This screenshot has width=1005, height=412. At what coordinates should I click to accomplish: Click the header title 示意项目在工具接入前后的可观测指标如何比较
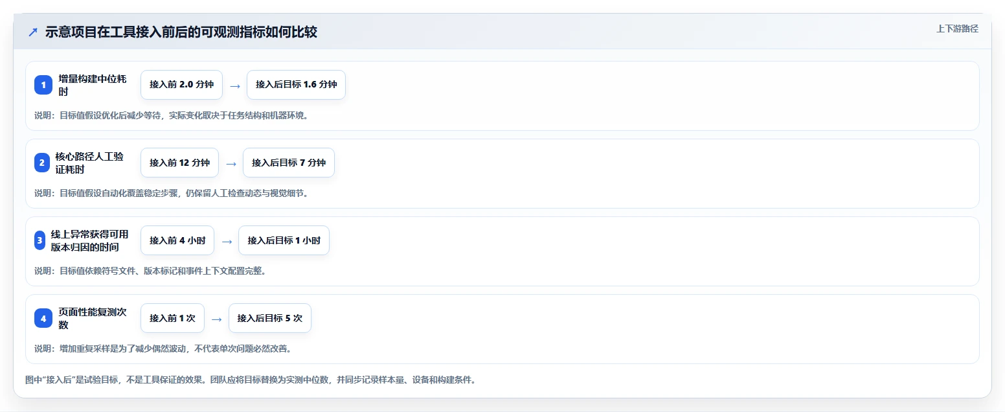click(181, 32)
